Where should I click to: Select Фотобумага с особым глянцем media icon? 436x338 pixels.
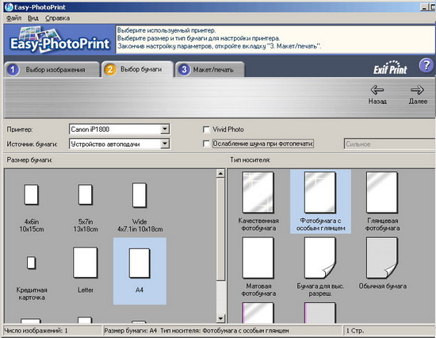pos(319,192)
